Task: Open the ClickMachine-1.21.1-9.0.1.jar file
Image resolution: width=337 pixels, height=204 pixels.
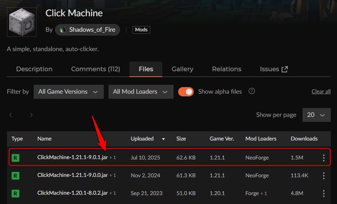Action: (72, 158)
